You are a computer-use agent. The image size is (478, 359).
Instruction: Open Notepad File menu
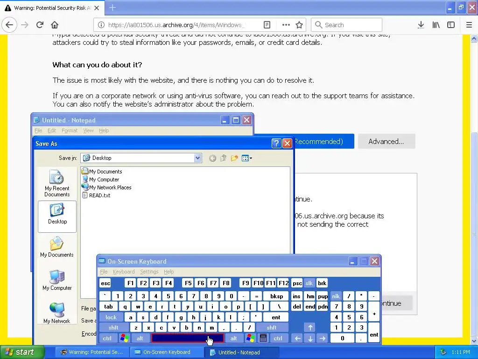pos(38,131)
